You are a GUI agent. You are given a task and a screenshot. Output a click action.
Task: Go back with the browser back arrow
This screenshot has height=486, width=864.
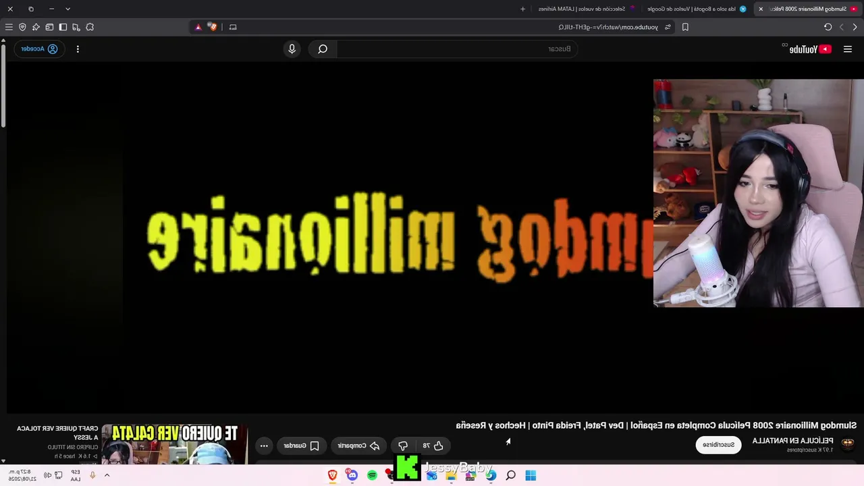click(855, 27)
